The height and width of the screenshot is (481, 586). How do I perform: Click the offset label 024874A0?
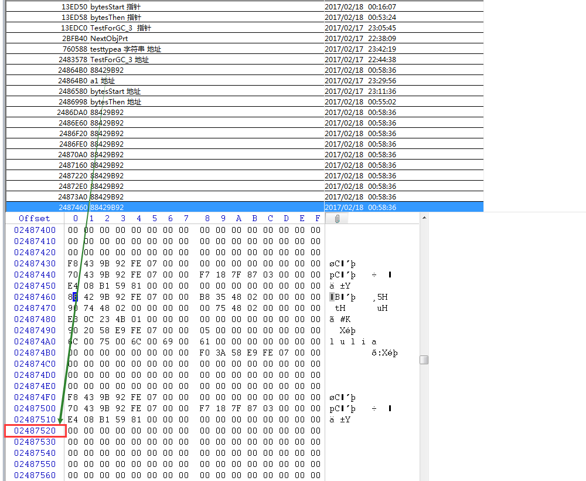(35, 341)
